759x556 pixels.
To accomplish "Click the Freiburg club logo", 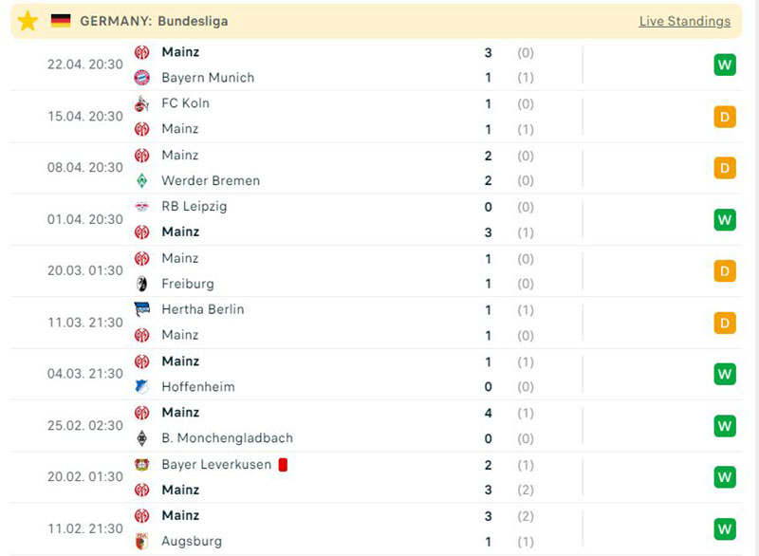I will [x=142, y=284].
